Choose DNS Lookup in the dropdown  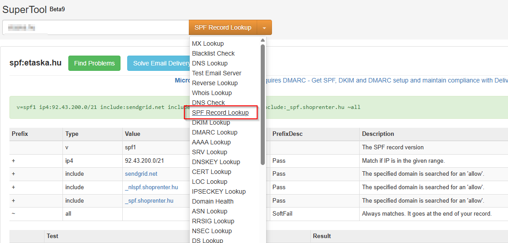point(209,63)
